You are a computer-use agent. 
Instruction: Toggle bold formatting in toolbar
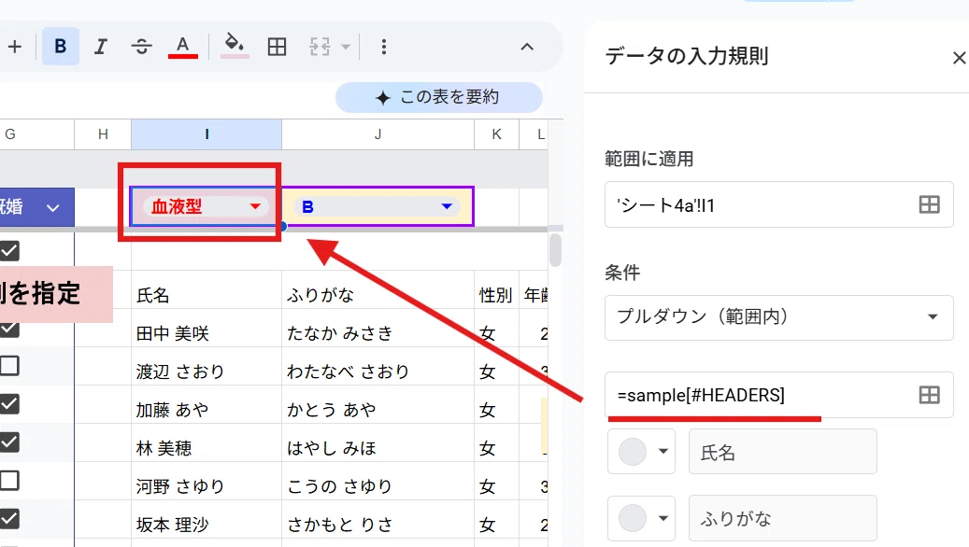(x=61, y=47)
